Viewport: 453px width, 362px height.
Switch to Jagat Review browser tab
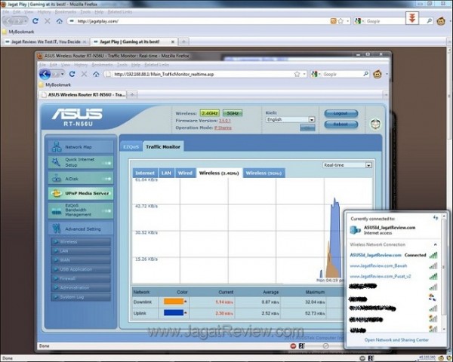click(45, 42)
